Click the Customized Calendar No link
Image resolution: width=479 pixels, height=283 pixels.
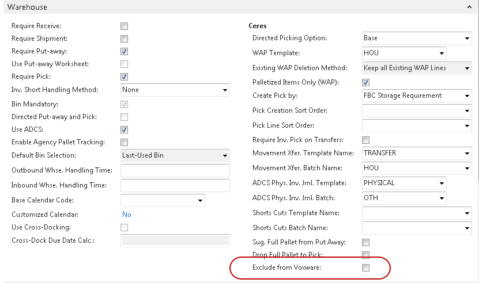[x=126, y=215]
